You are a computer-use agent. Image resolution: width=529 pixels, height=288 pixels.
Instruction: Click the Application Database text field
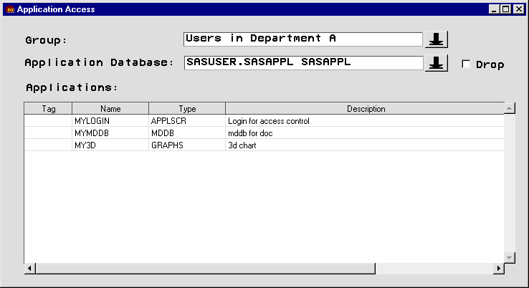click(x=303, y=62)
